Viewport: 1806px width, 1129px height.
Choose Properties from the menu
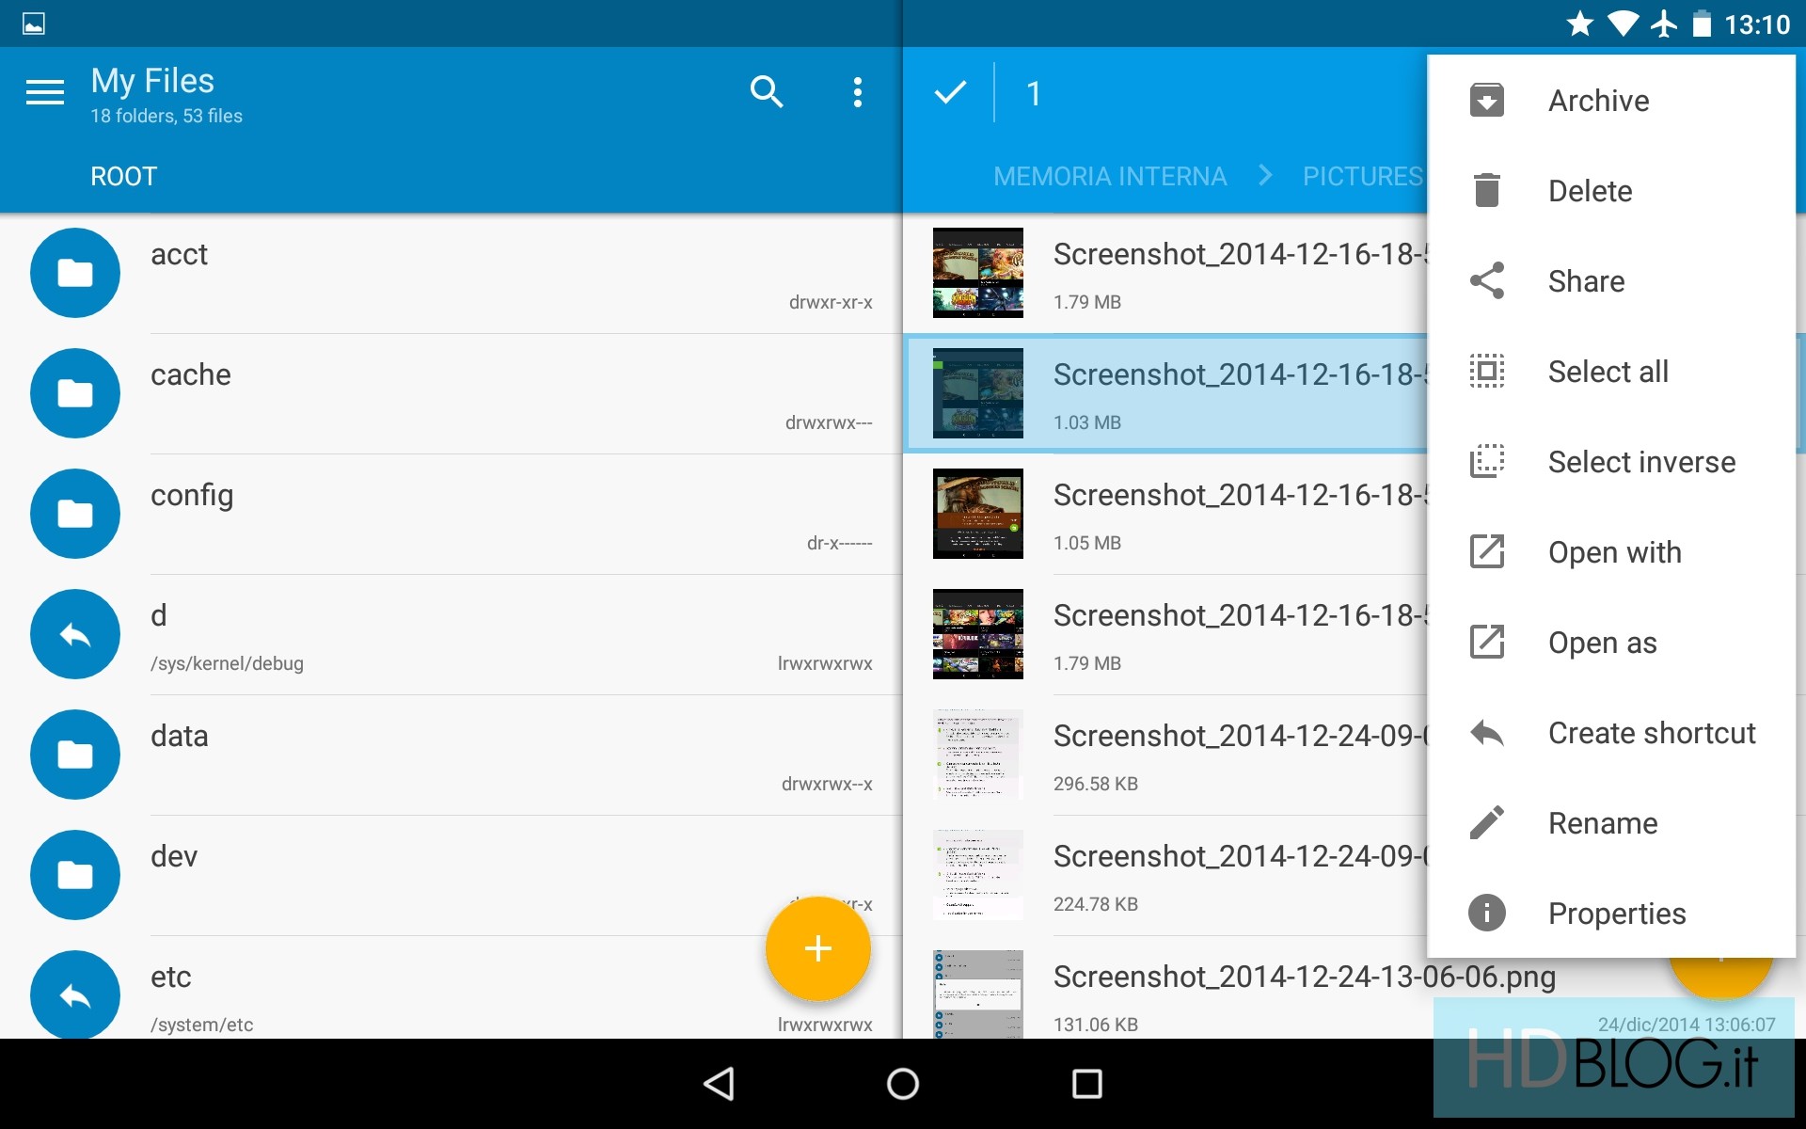coord(1616,913)
